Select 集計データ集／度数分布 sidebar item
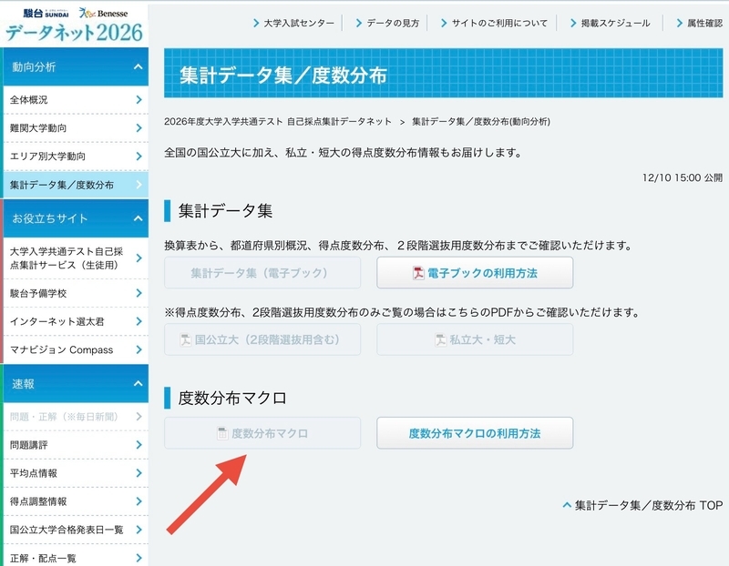729x566 pixels. pyautogui.click(x=76, y=185)
